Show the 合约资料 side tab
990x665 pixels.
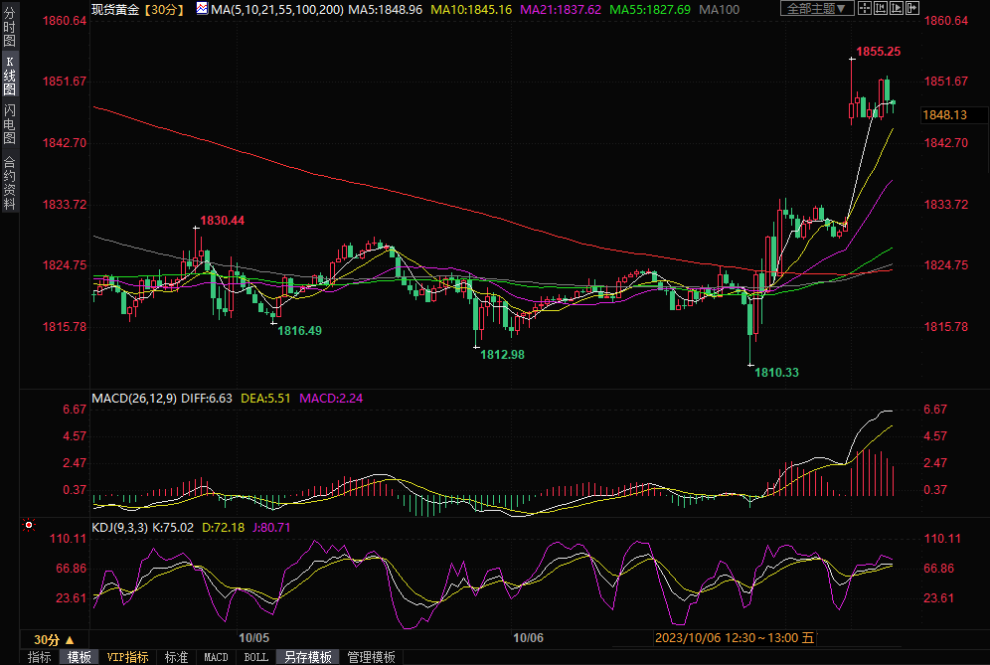point(9,183)
